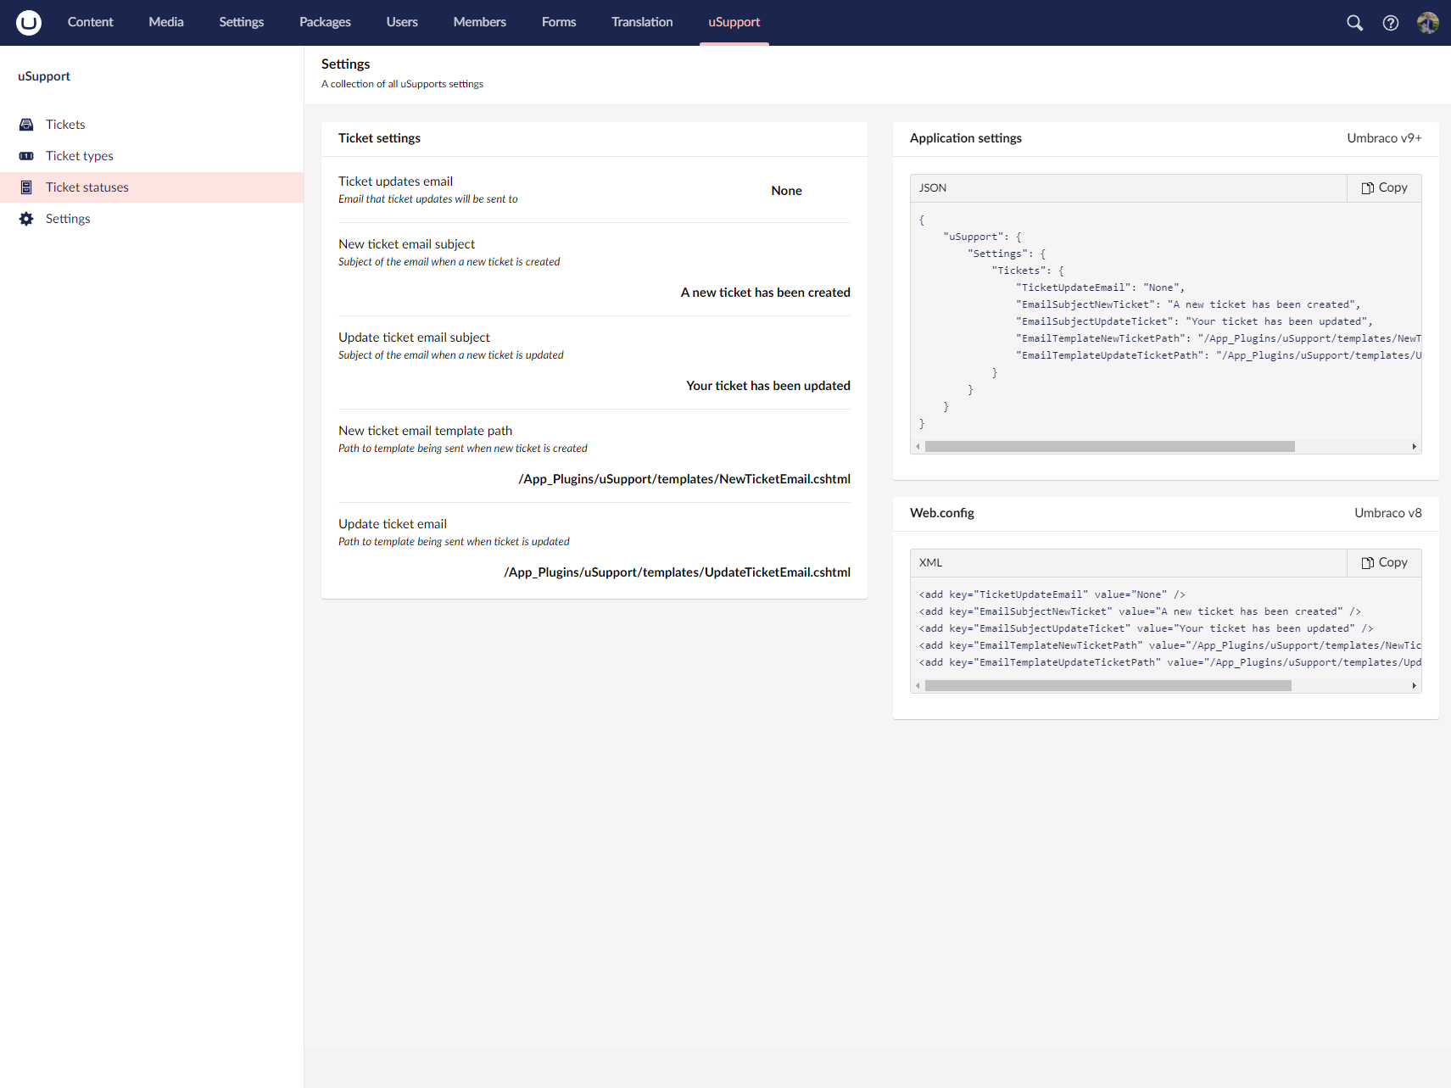Click the JSON scrollbar right arrow
The image size is (1451, 1088).
click(1414, 446)
